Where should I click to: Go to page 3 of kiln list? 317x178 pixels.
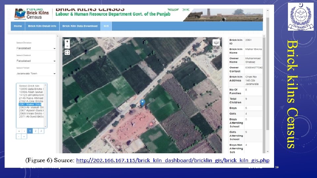tap(41, 131)
